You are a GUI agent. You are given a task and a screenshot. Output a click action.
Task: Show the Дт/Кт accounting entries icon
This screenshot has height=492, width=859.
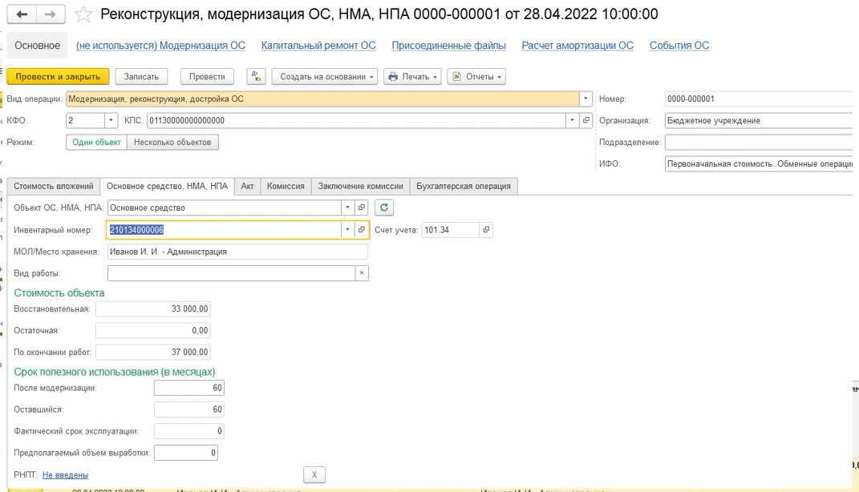coord(257,77)
